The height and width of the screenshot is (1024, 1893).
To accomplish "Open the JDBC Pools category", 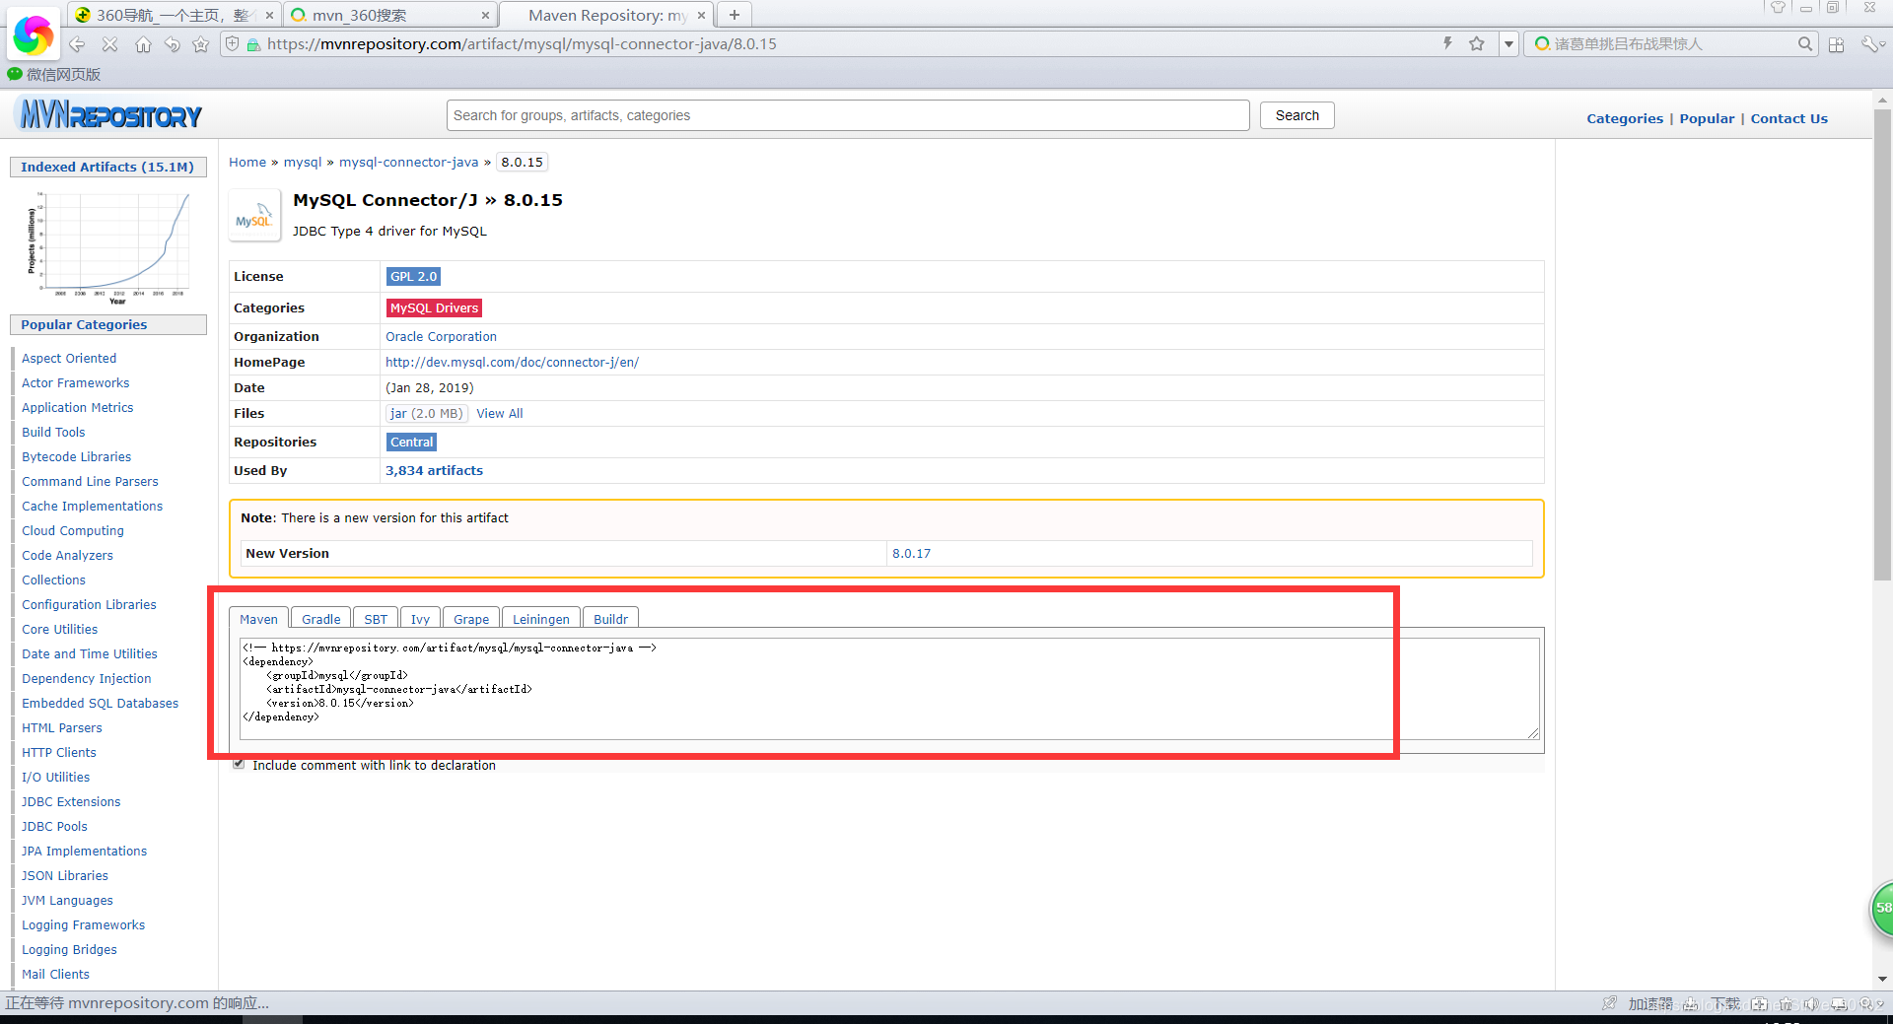I will 54,826.
